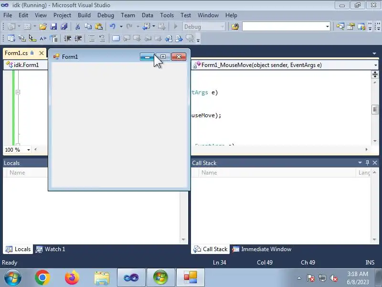Open Google Chrome from the taskbar
This screenshot has height=287, width=382.
(42, 278)
